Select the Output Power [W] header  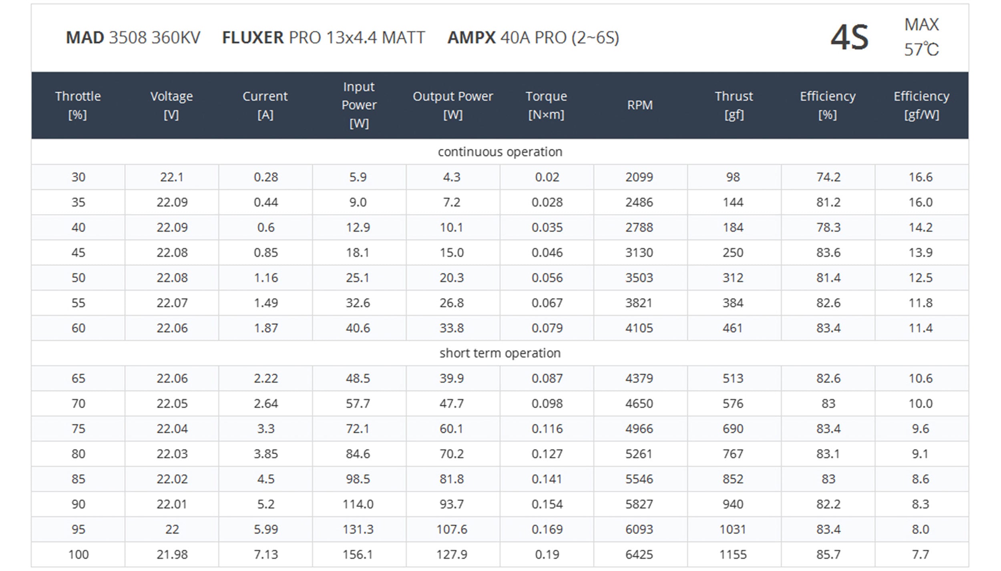coord(453,105)
